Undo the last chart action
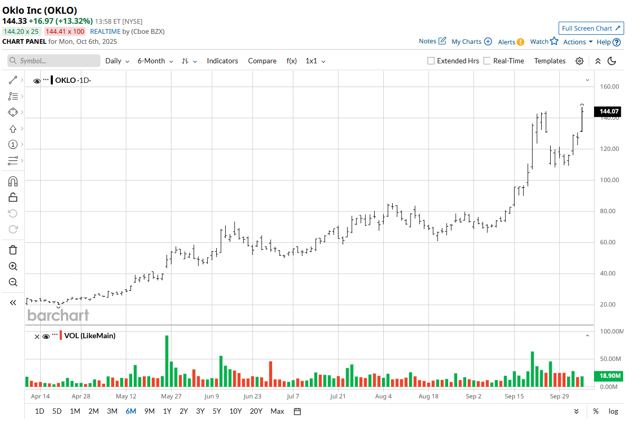640x429 pixels. point(13,213)
